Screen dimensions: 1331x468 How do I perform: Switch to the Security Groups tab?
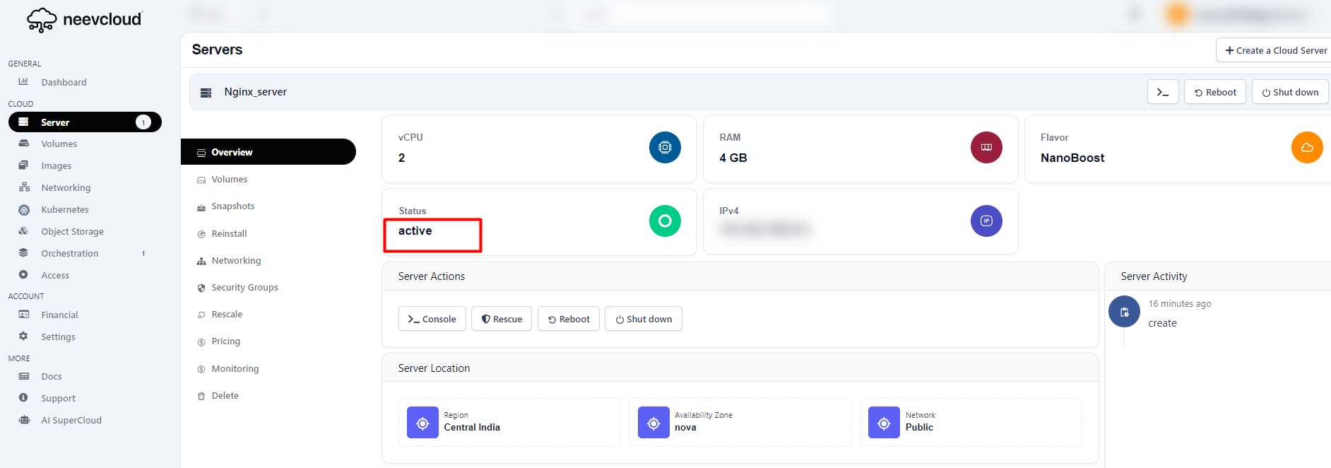coord(244,288)
